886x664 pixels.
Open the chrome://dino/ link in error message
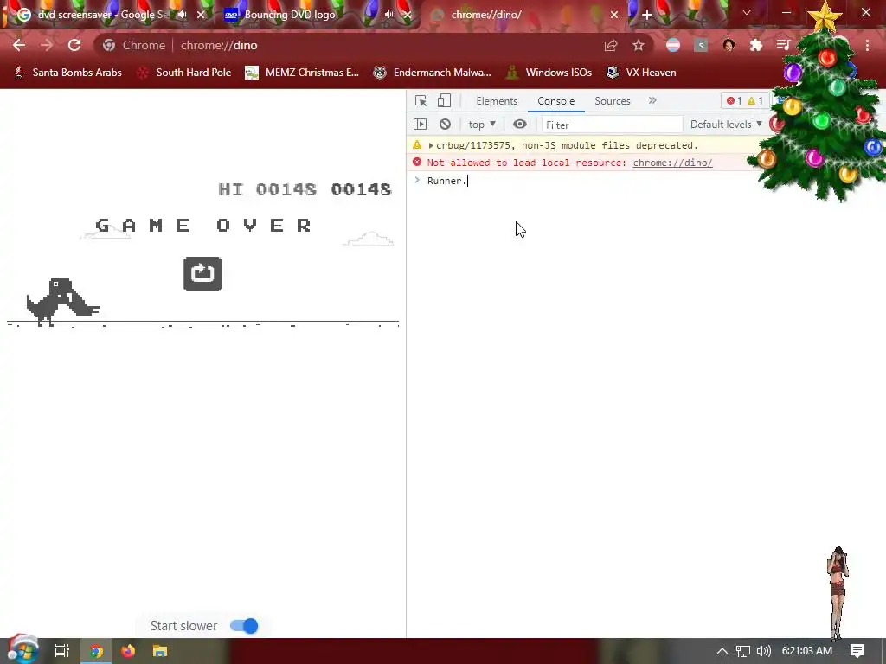[672, 163]
